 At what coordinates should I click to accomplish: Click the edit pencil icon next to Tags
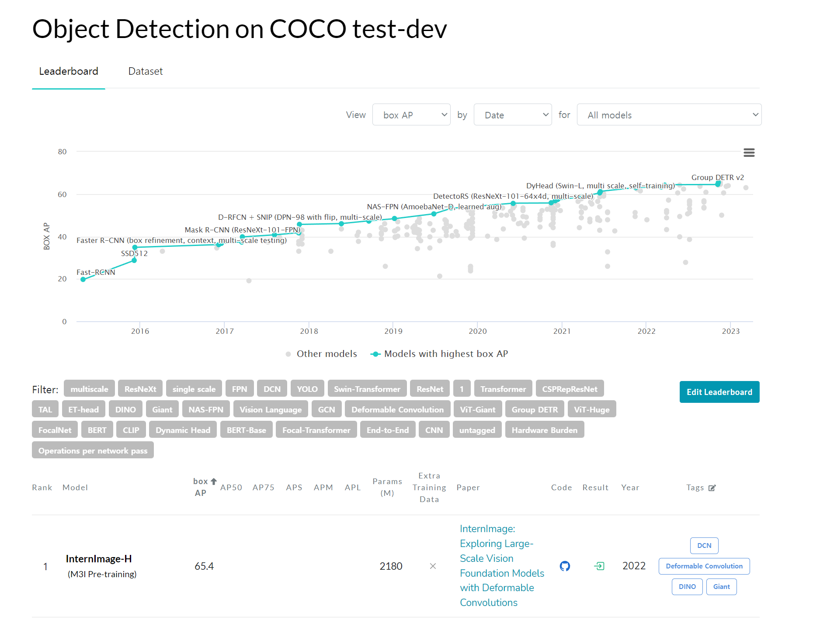712,488
